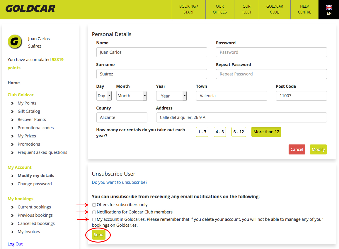This screenshot has width=339, height=249.
Task: Click the round G user avatar
Action: coord(15,42)
